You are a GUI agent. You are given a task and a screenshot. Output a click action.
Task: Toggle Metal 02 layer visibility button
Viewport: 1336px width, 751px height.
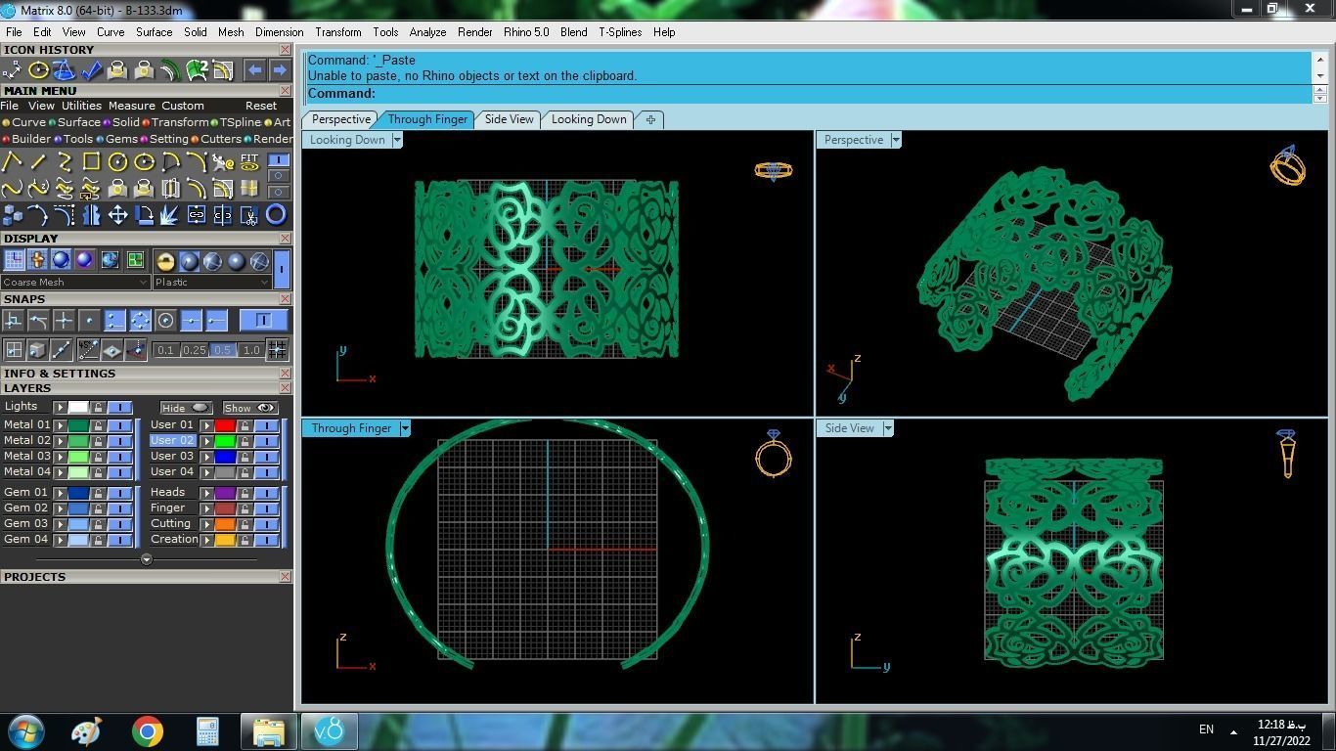coord(120,441)
